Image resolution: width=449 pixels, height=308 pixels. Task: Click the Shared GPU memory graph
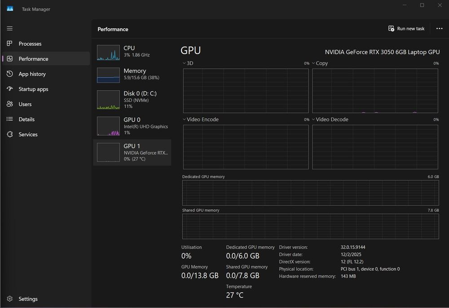click(x=311, y=226)
